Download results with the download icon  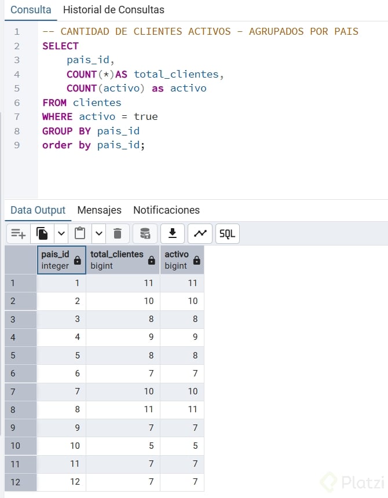[x=173, y=234]
